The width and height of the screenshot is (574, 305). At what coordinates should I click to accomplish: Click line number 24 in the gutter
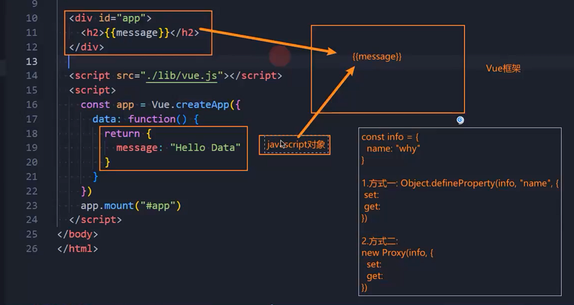(x=32, y=220)
